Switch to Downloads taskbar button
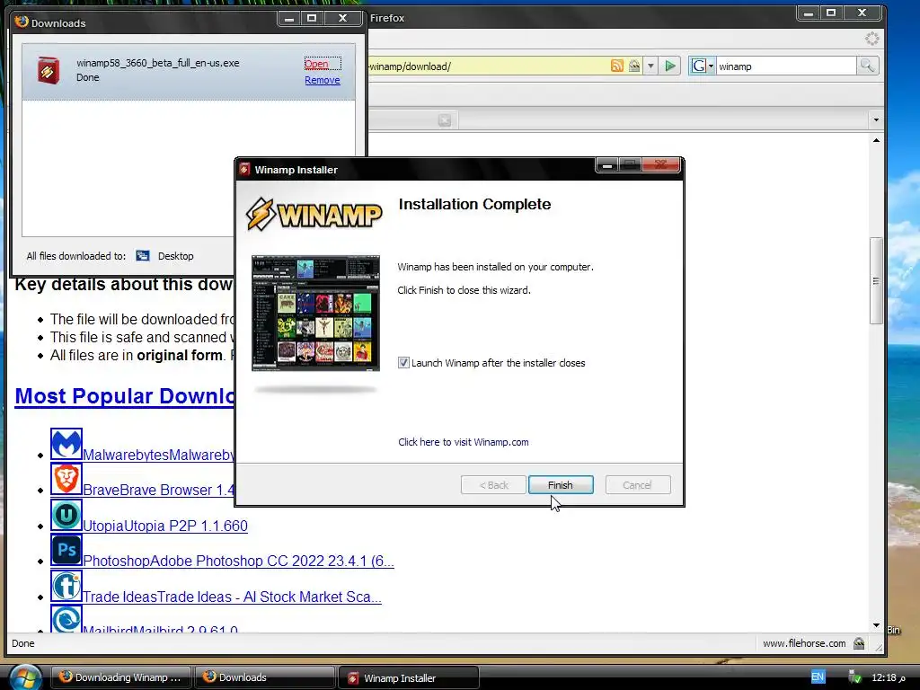The height and width of the screenshot is (690, 920). click(264, 677)
